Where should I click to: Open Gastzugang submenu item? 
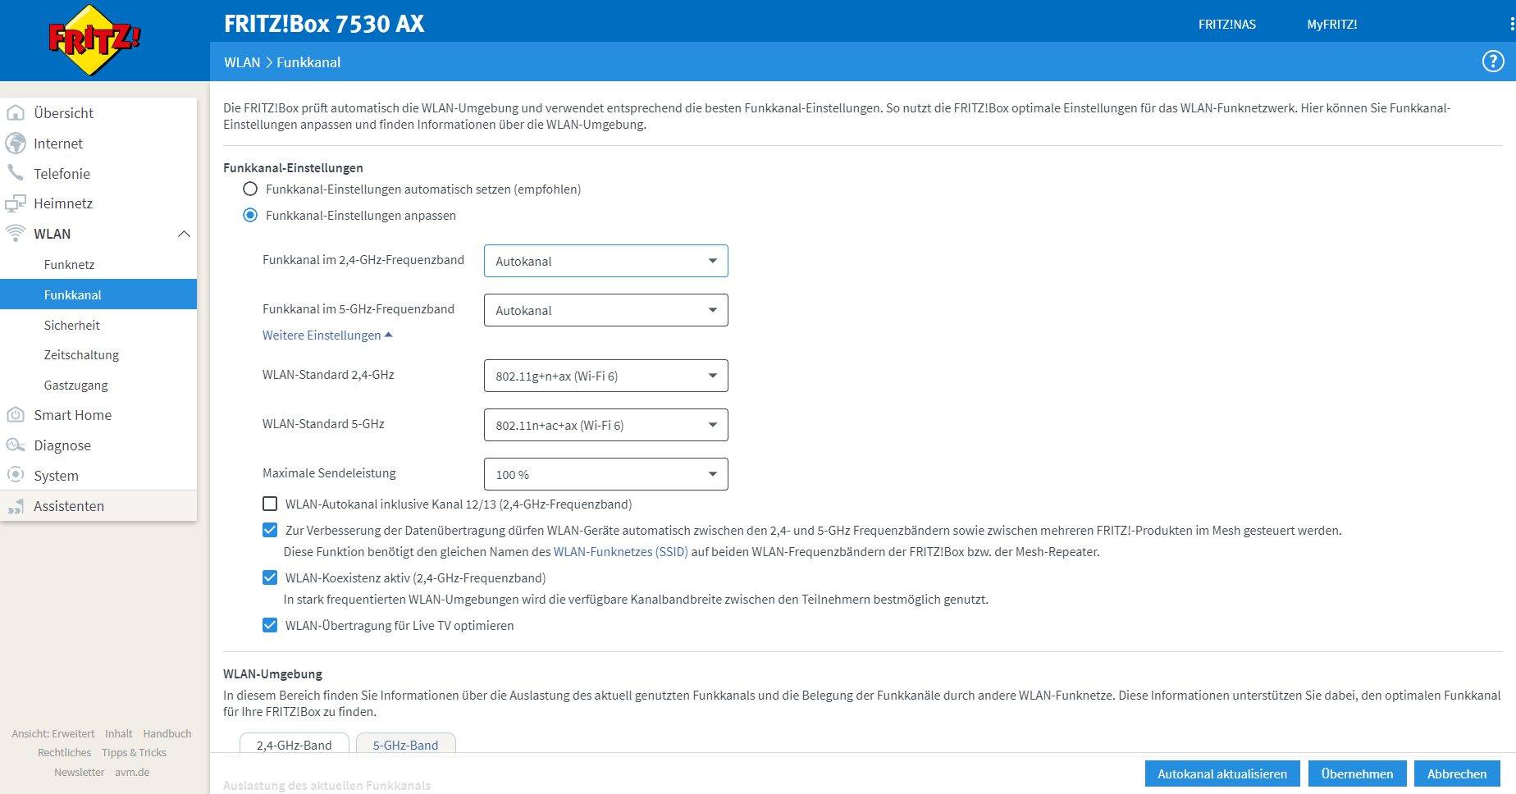coord(98,386)
